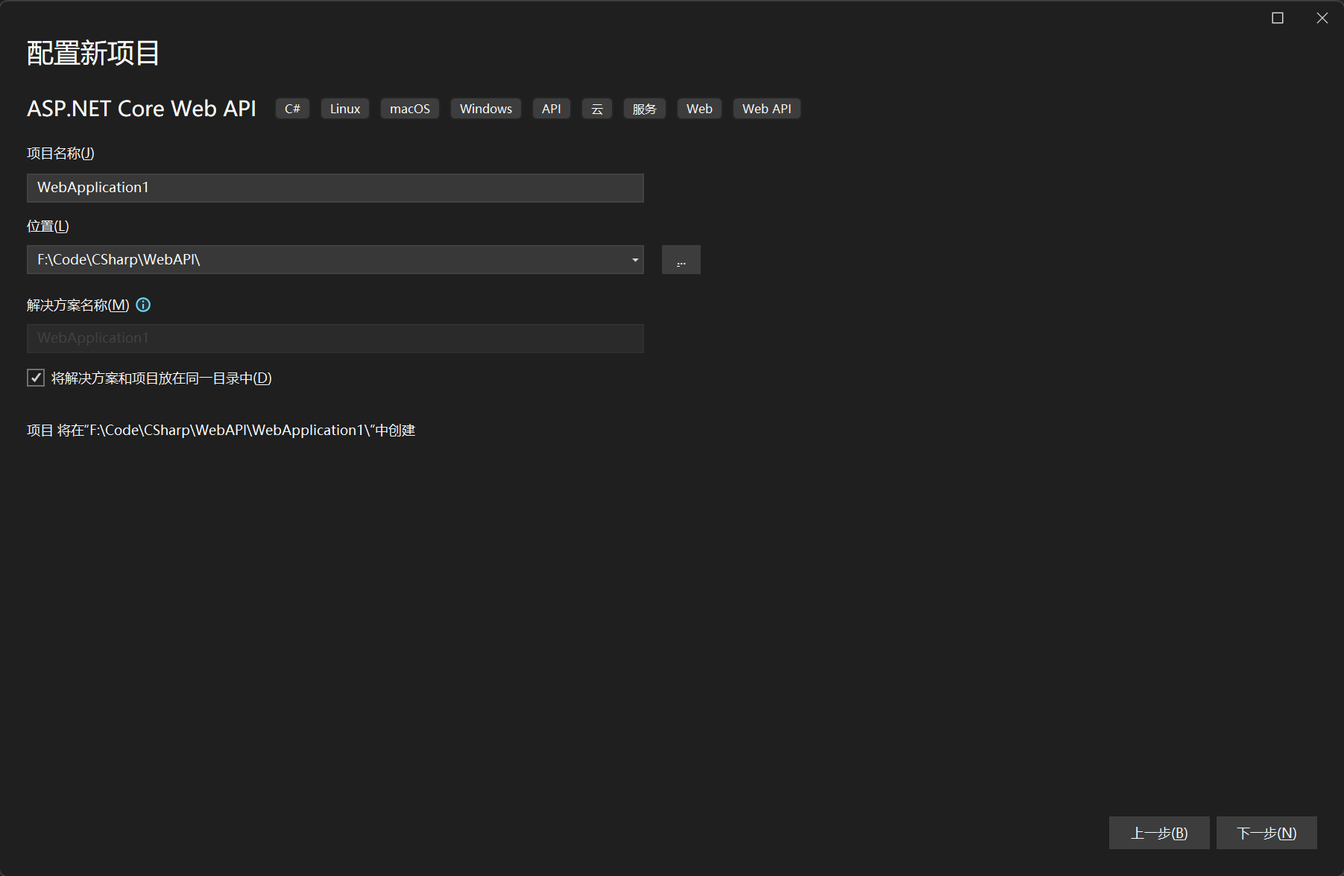1344x876 pixels.
Task: Click the 配置新项目 title
Action: click(x=93, y=53)
